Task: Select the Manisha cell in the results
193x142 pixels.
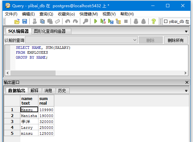Action: click(29, 116)
